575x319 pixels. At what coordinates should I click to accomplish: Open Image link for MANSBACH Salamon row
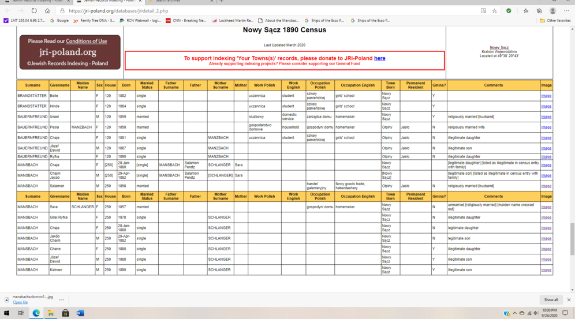click(x=546, y=186)
